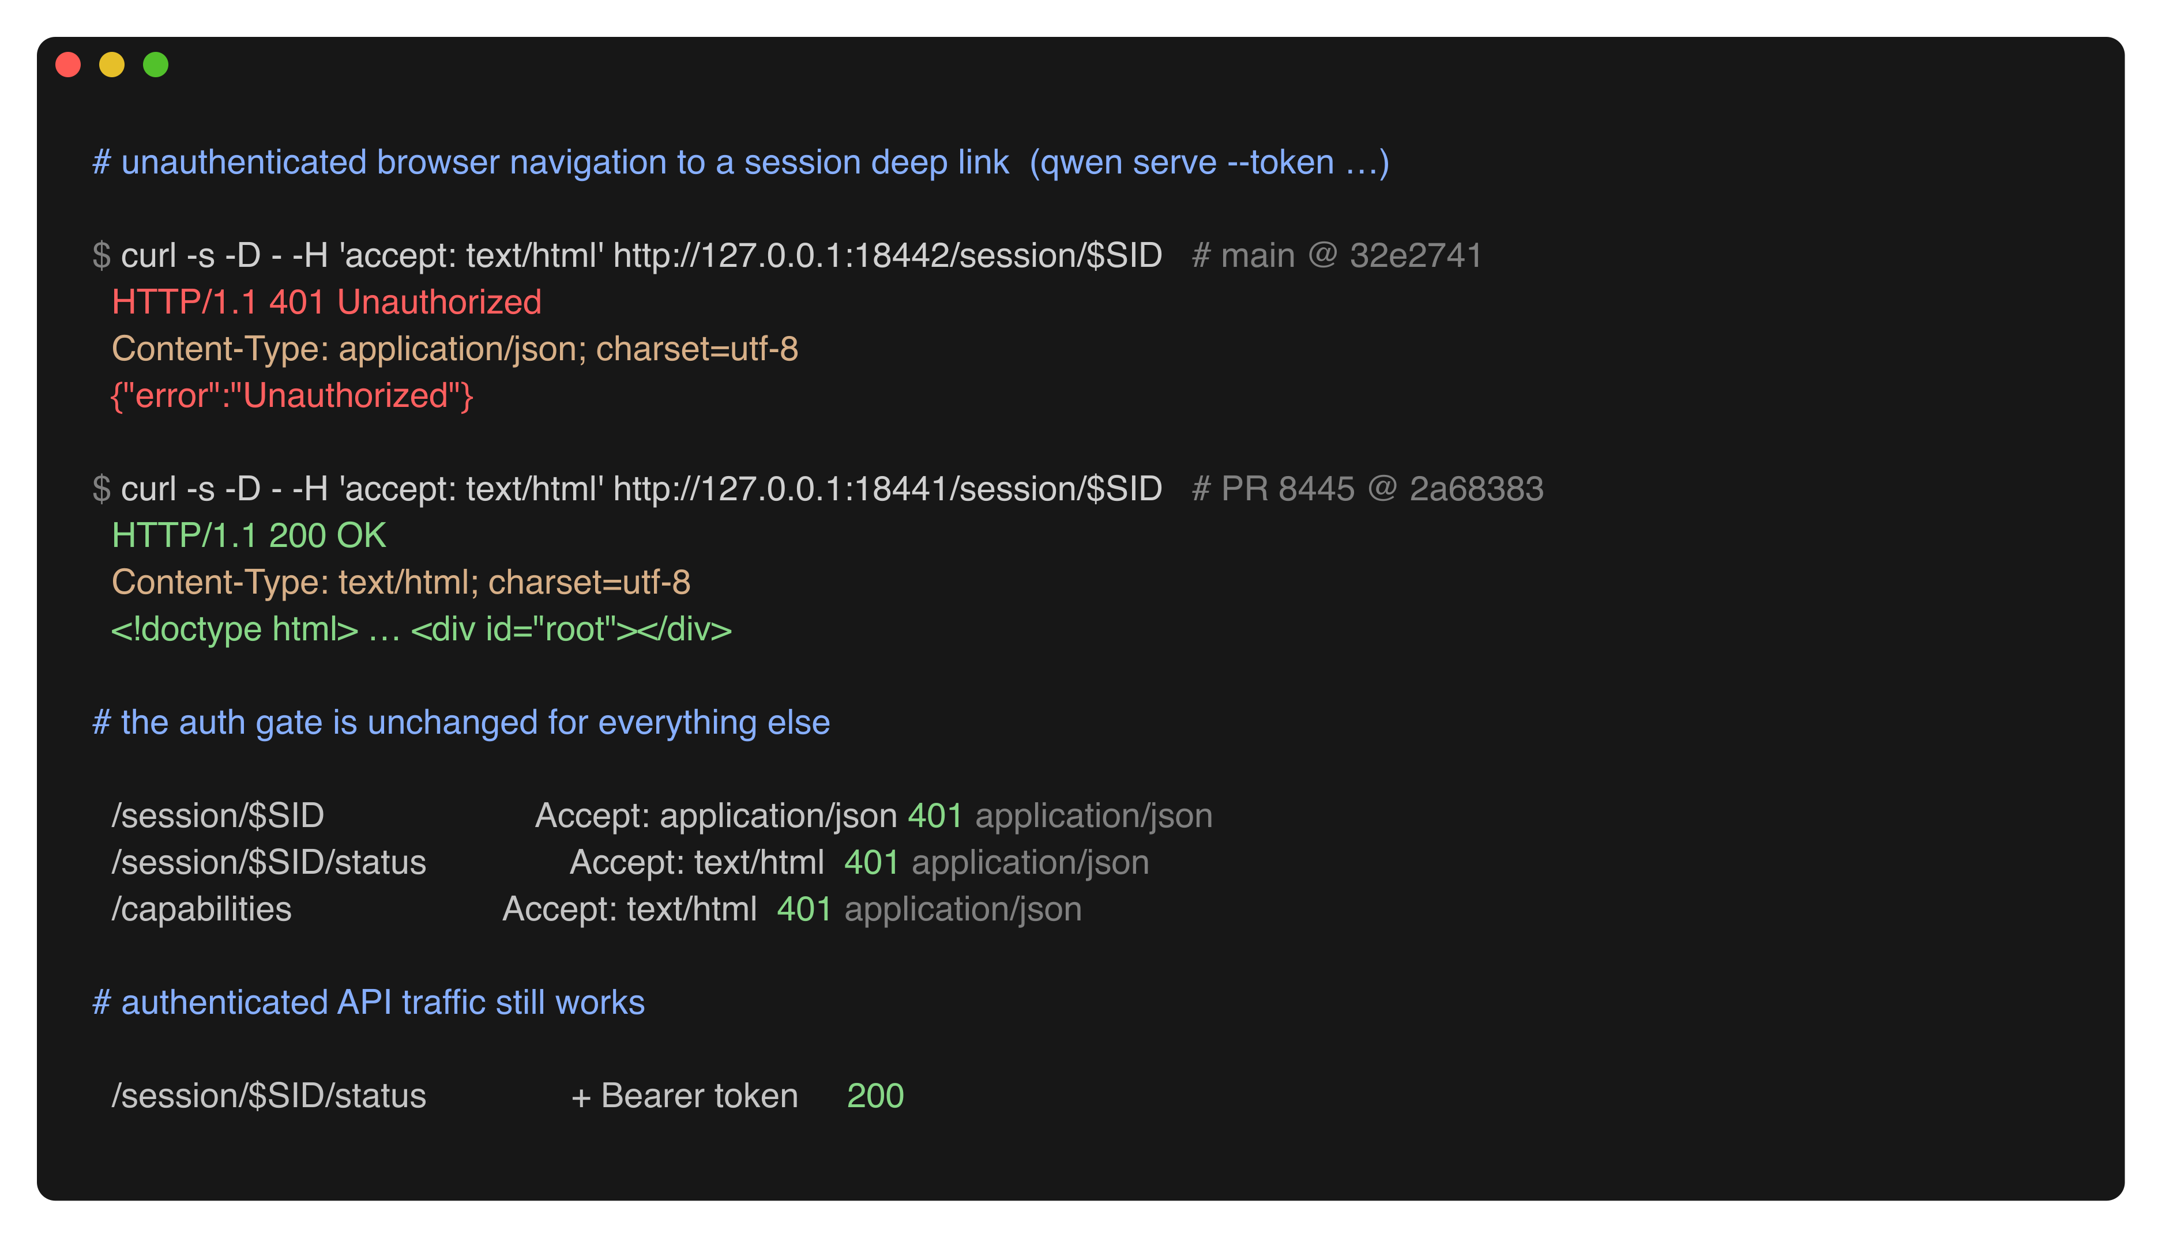Click the 'auth gate is unchanged' comment heading
The image size is (2162, 1238).
461,723
